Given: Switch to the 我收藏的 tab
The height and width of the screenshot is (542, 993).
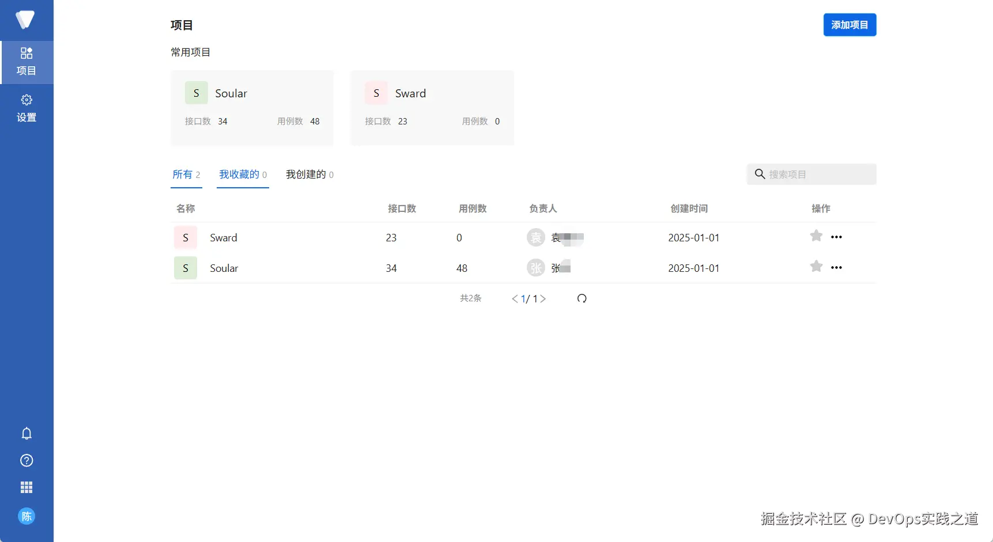Looking at the screenshot, I should coord(243,175).
